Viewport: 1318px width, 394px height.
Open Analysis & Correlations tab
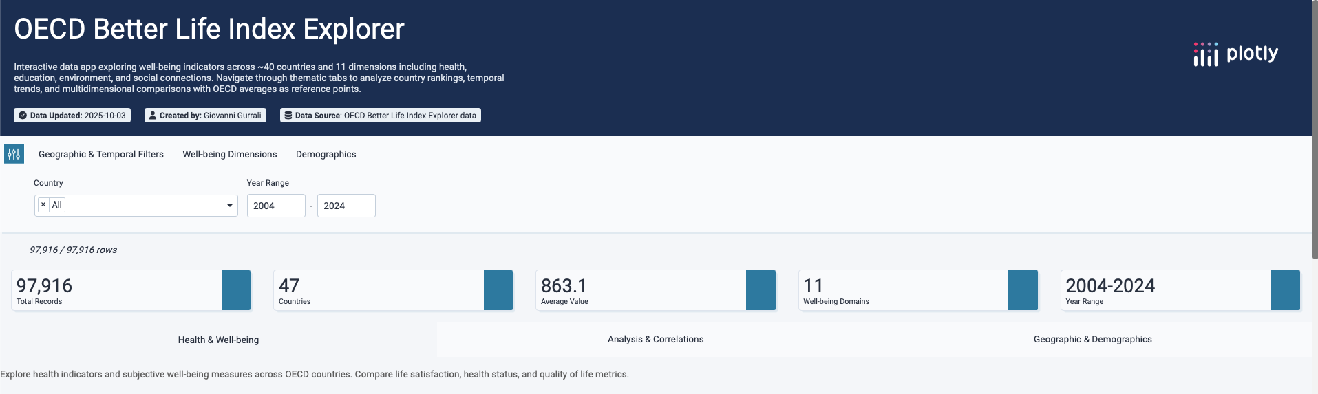click(x=655, y=339)
